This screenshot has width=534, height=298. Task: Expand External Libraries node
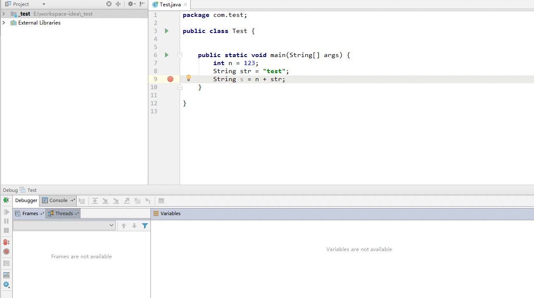[4, 23]
